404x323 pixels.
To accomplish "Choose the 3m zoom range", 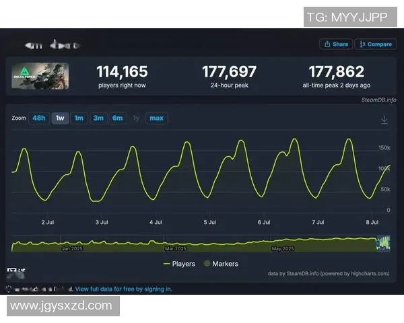I will 98,118.
